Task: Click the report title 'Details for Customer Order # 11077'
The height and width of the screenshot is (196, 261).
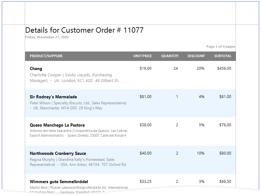Action: [x=84, y=30]
